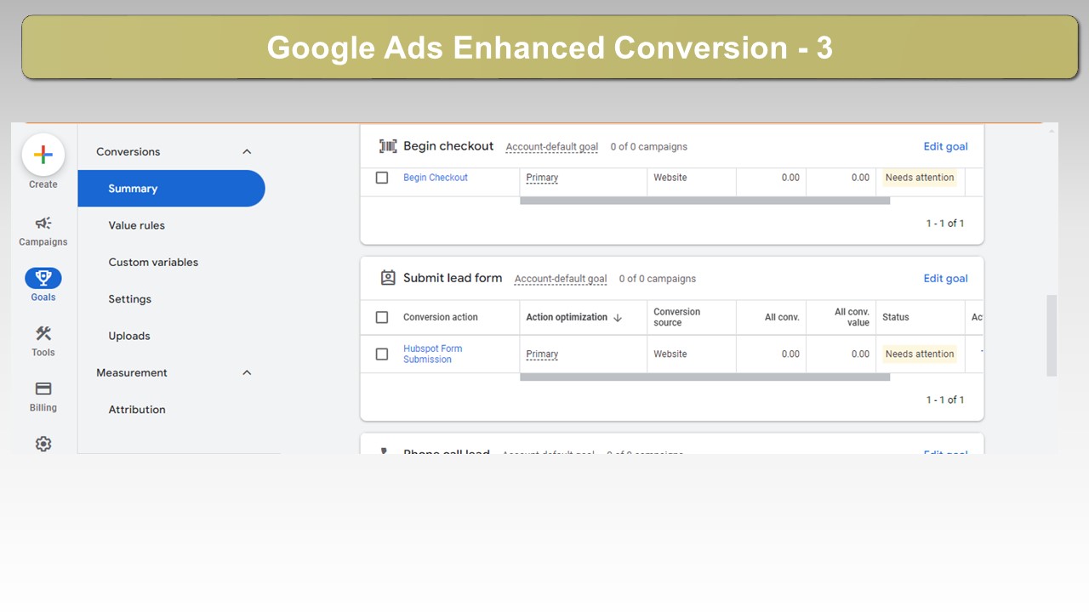Click Edit goal for Begin checkout
Image resolution: width=1089 pixels, height=612 pixels.
point(946,146)
